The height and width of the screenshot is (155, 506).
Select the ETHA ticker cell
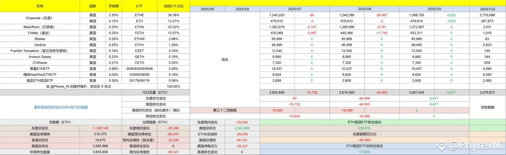tap(139, 27)
